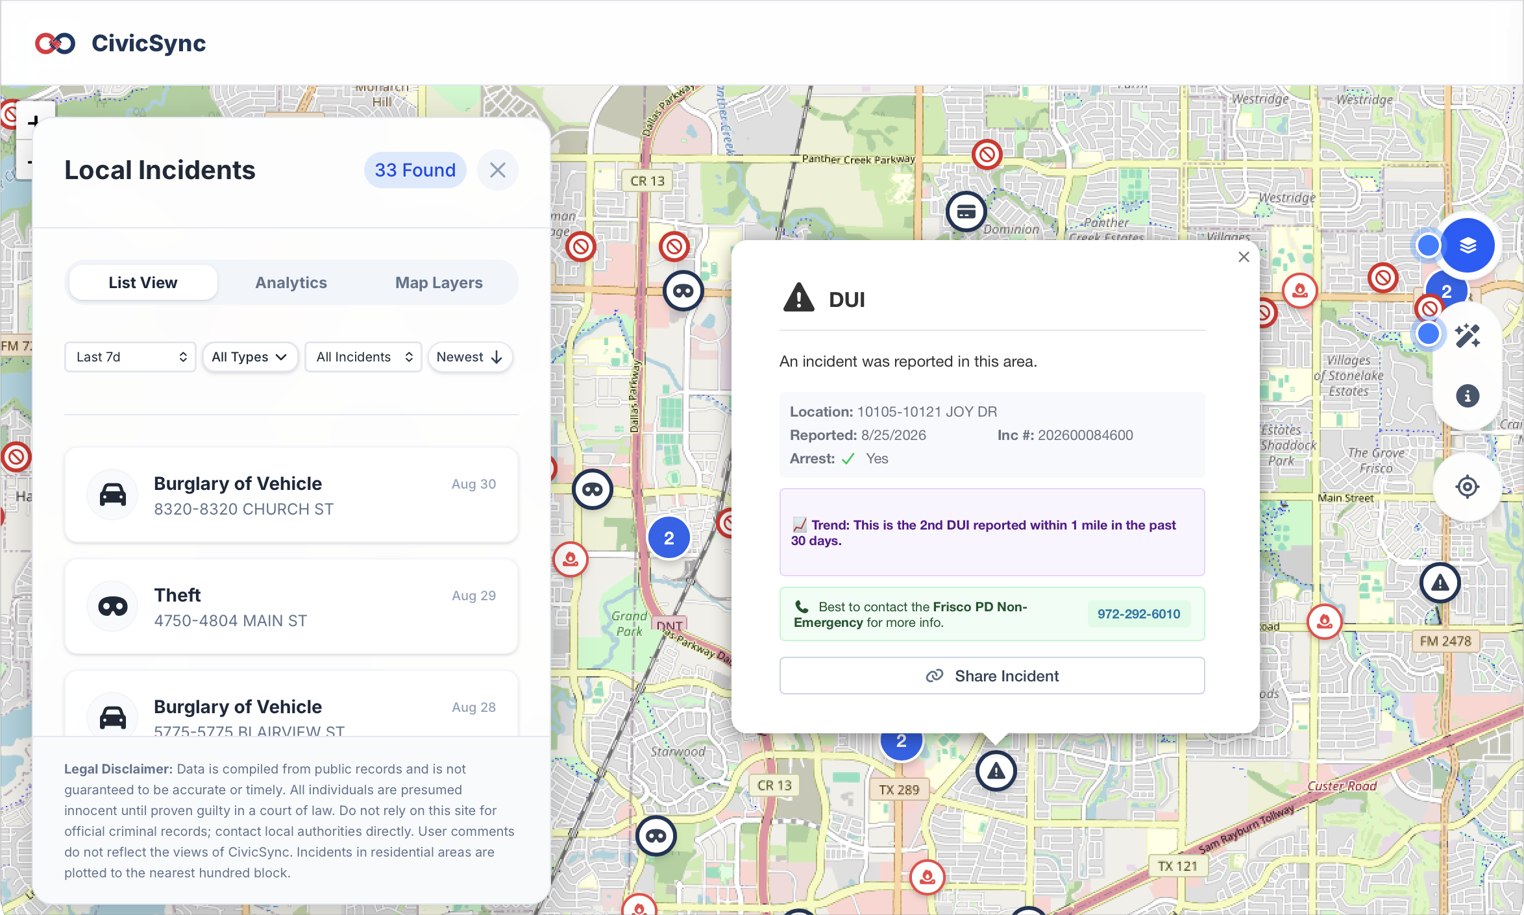Select the credit card incident marker

click(x=966, y=212)
